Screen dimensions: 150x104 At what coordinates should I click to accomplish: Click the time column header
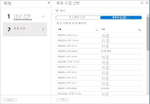point(60,29)
